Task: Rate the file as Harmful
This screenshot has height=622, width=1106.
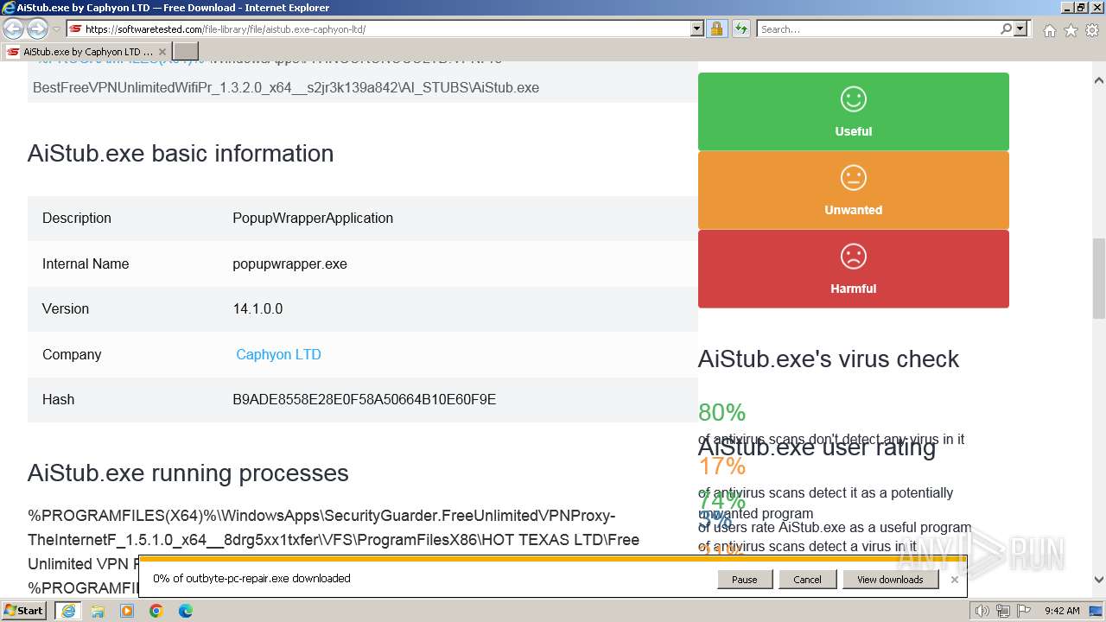Action: pyautogui.click(x=854, y=269)
